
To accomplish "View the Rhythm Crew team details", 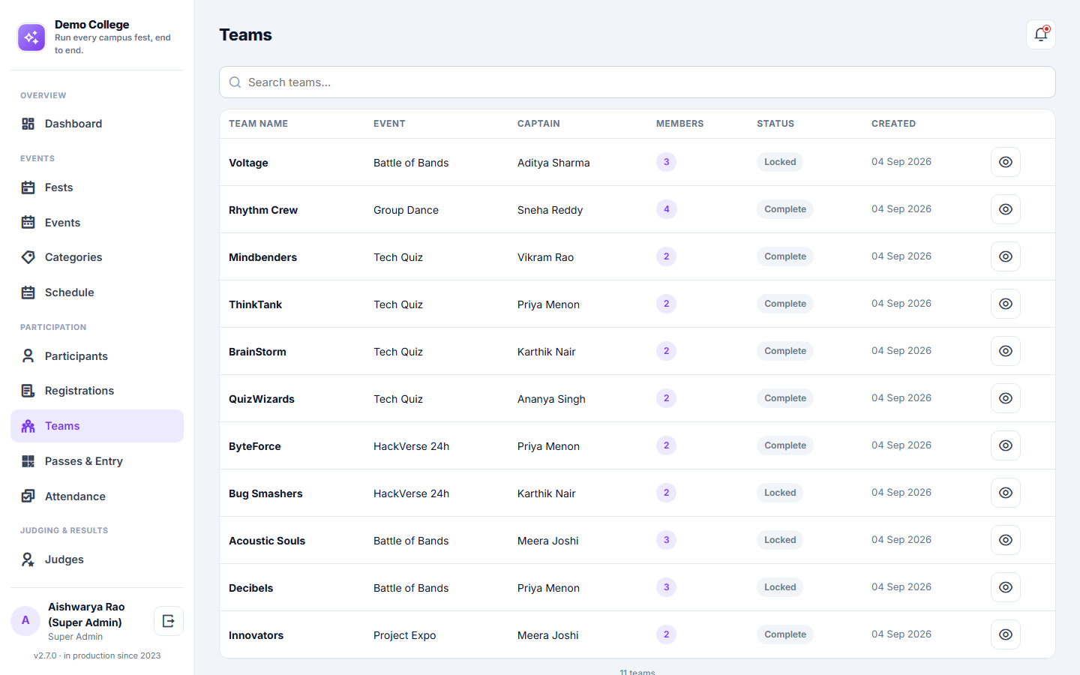I will [1006, 209].
